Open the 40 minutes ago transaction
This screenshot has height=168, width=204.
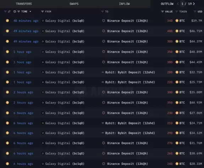pos(26,21)
